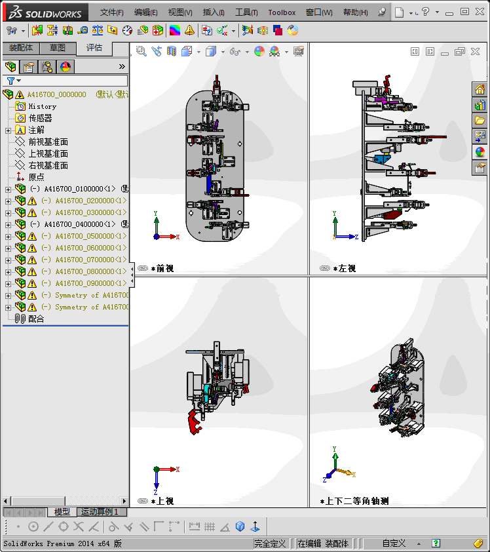
Task: Click the Deviation Analysis magnifier icon
Action: click(248, 31)
